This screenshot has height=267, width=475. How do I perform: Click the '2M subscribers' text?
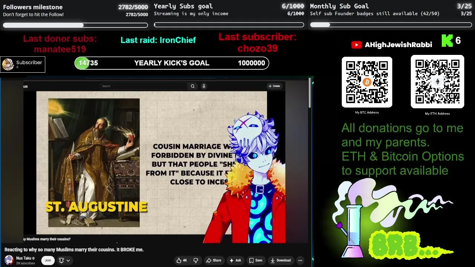pos(26,263)
